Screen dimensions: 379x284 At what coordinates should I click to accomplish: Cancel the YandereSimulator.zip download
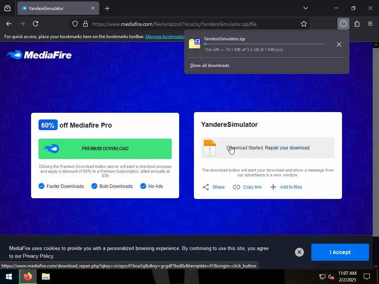click(339, 44)
